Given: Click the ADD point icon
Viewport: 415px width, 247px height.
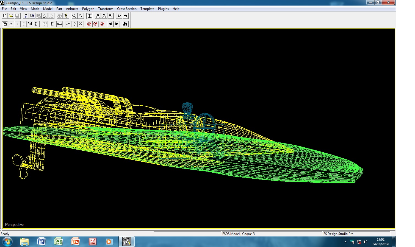Looking at the screenshot, I should (45, 24).
